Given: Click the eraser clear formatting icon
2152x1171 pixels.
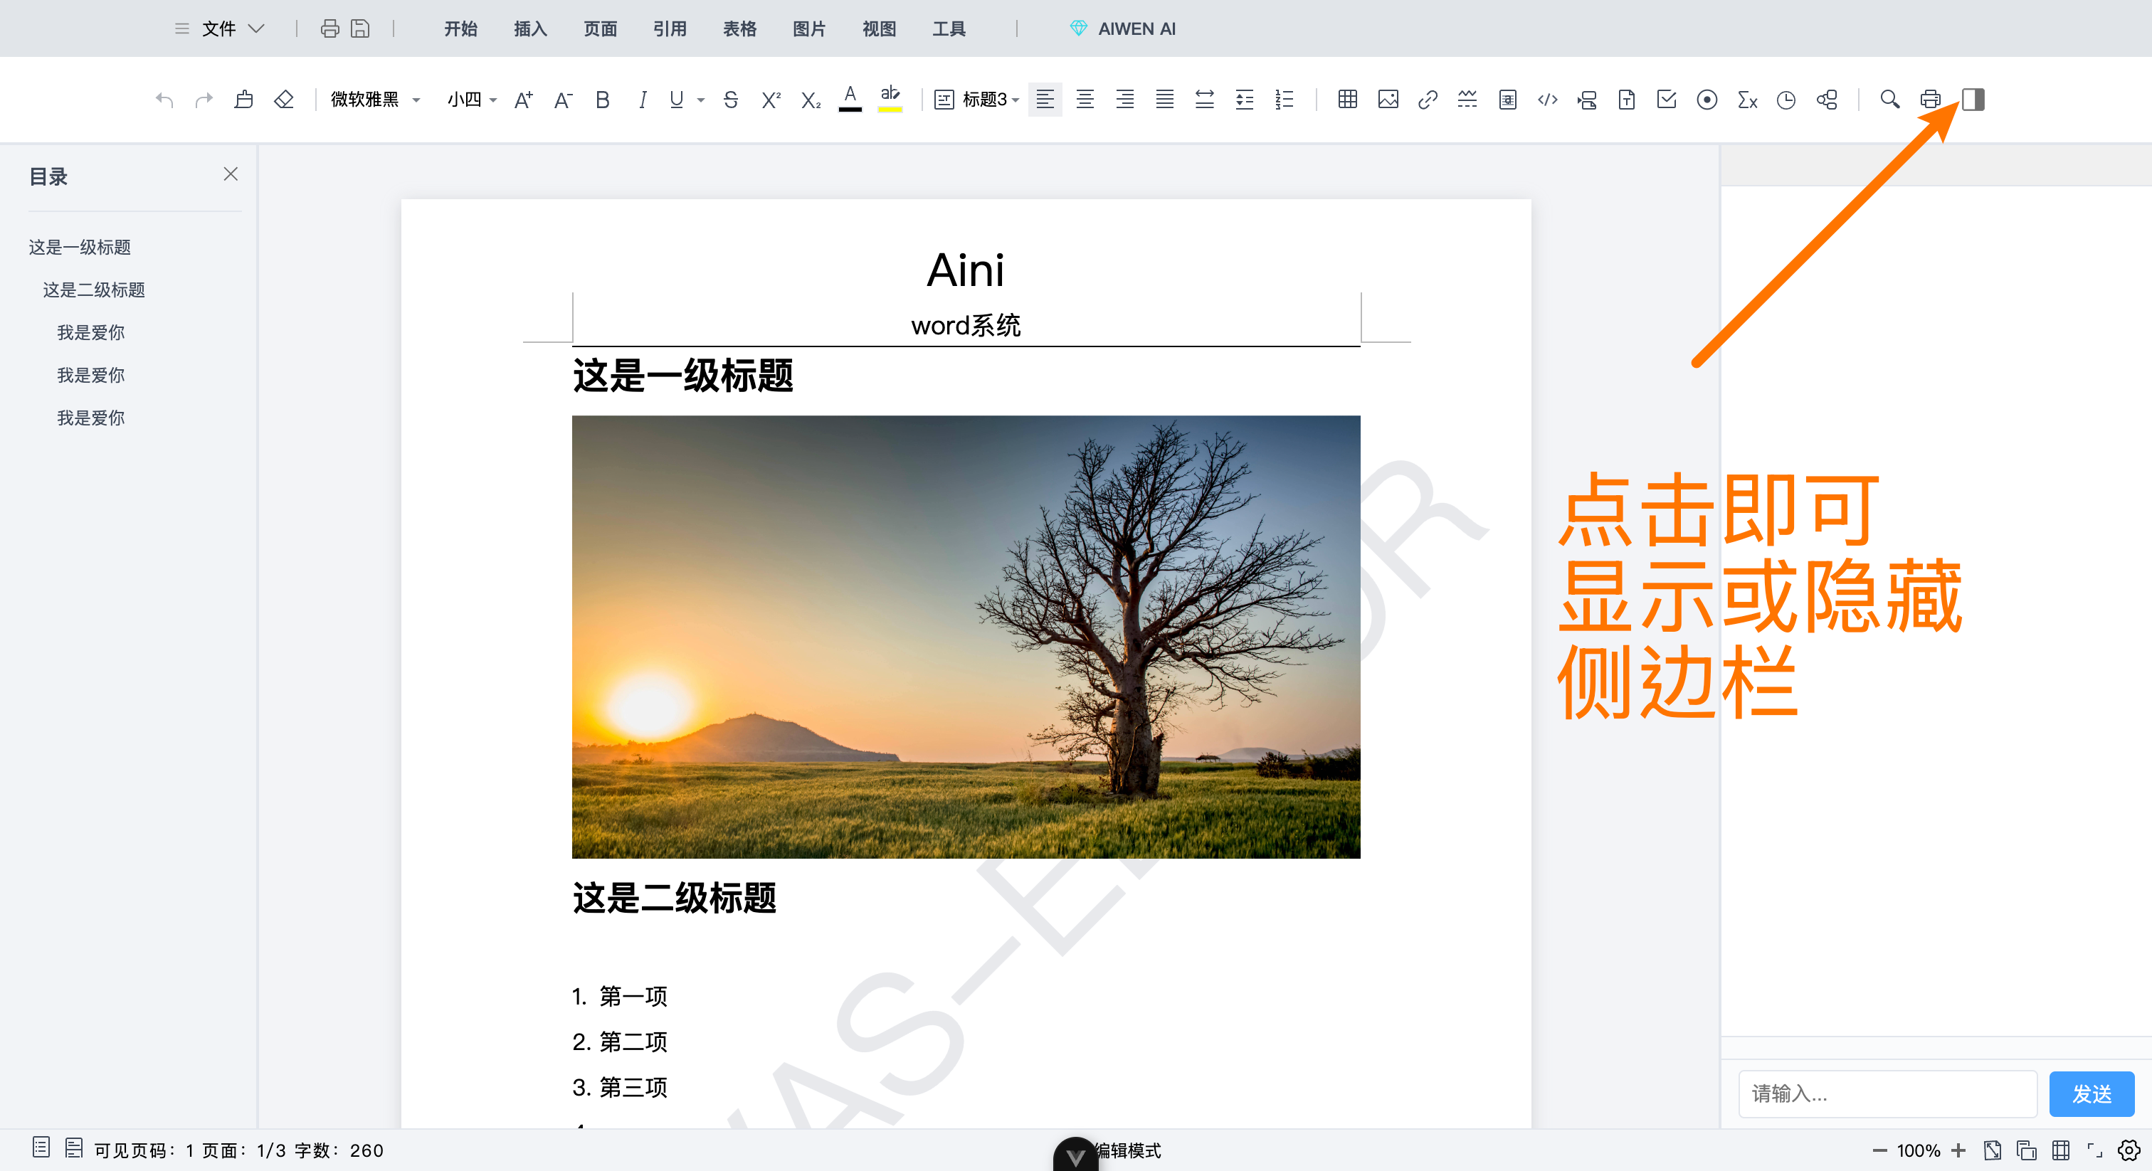Looking at the screenshot, I should (x=284, y=100).
